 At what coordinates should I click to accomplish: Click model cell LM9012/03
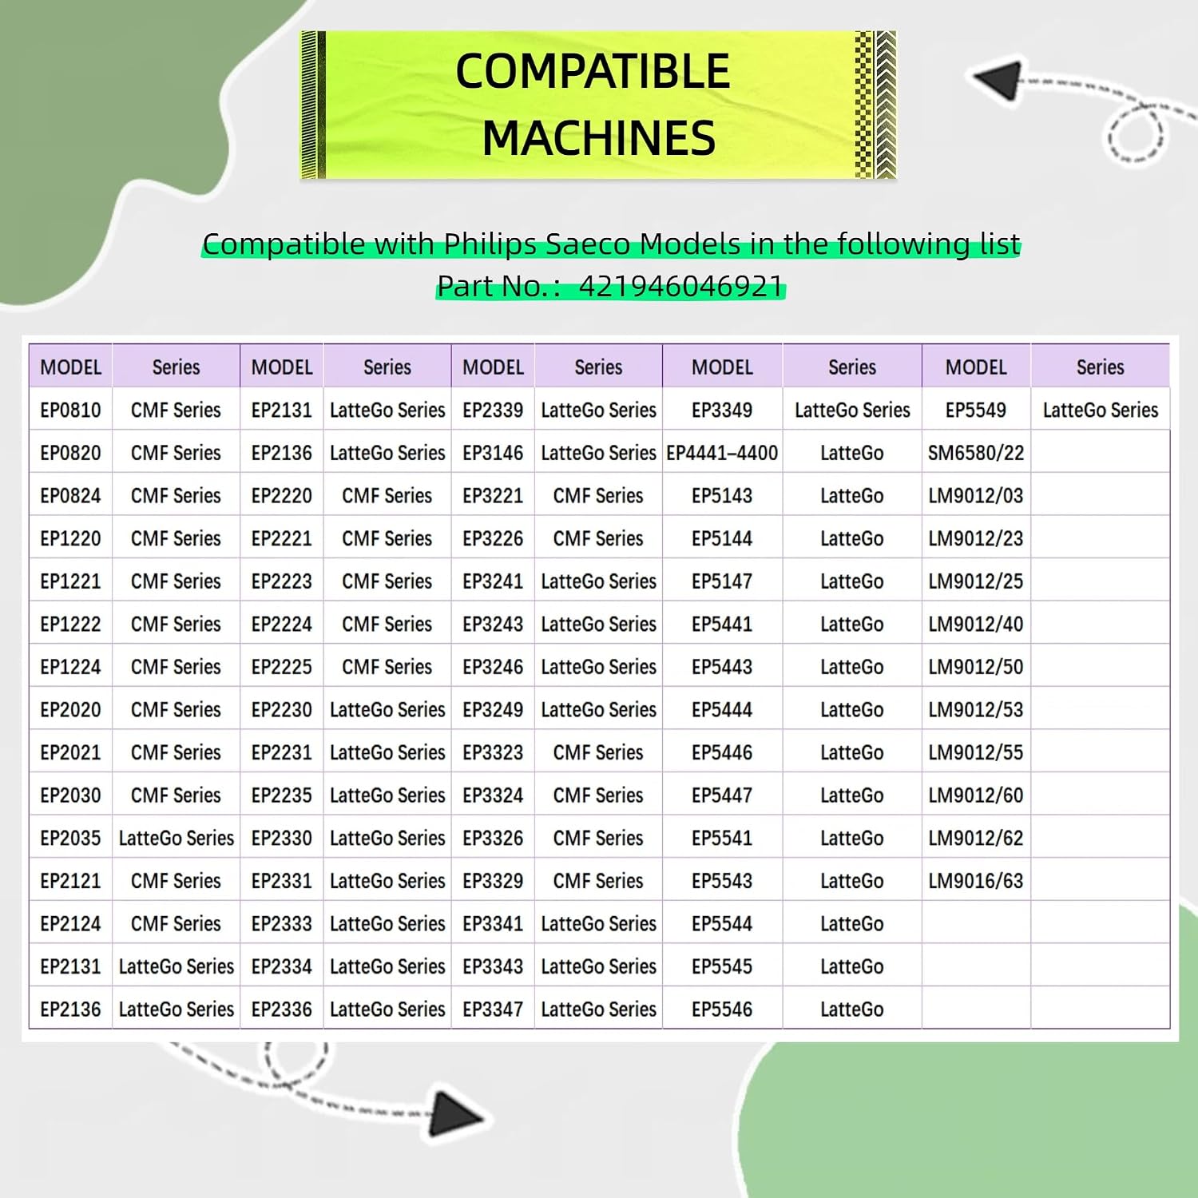click(x=976, y=496)
